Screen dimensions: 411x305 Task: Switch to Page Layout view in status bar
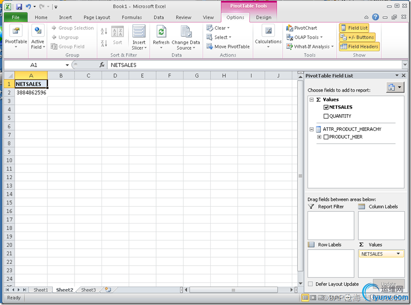[x=313, y=298]
